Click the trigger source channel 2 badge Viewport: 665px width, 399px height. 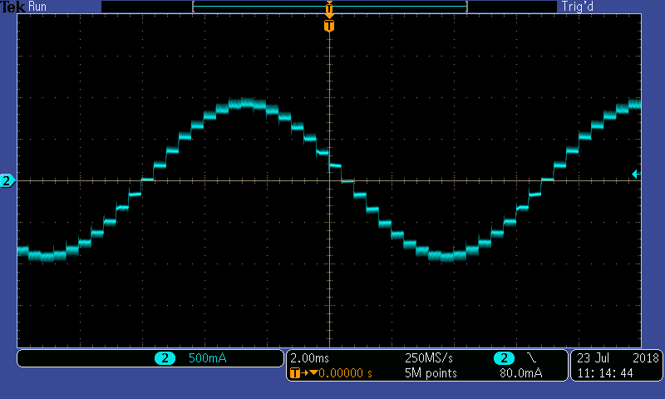(504, 358)
